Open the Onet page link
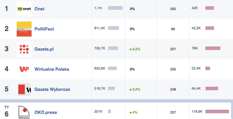The height and width of the screenshot is (119, 233). pos(39,9)
